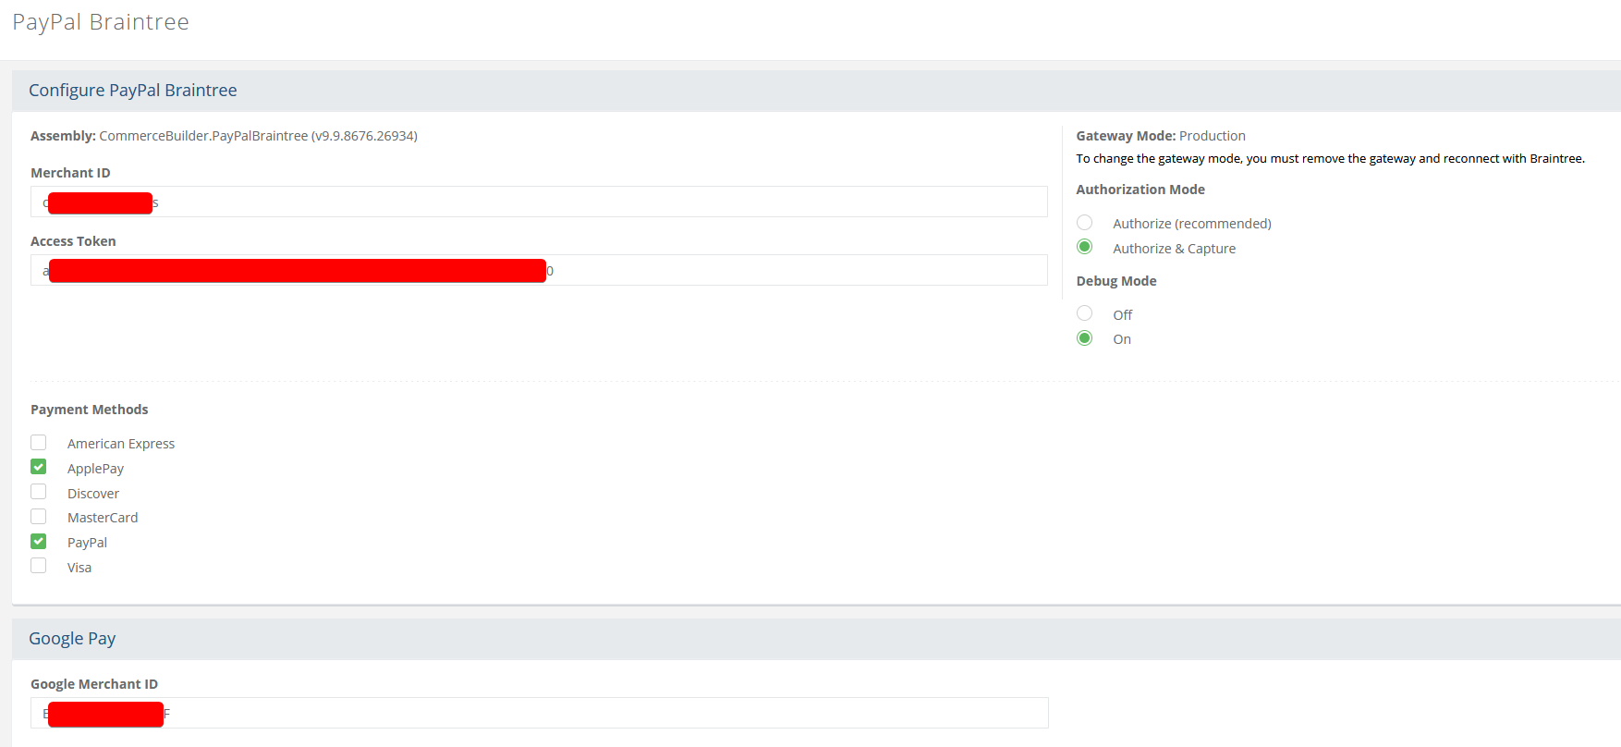Click the Assembly version text
The image size is (1621, 747).
224,136
